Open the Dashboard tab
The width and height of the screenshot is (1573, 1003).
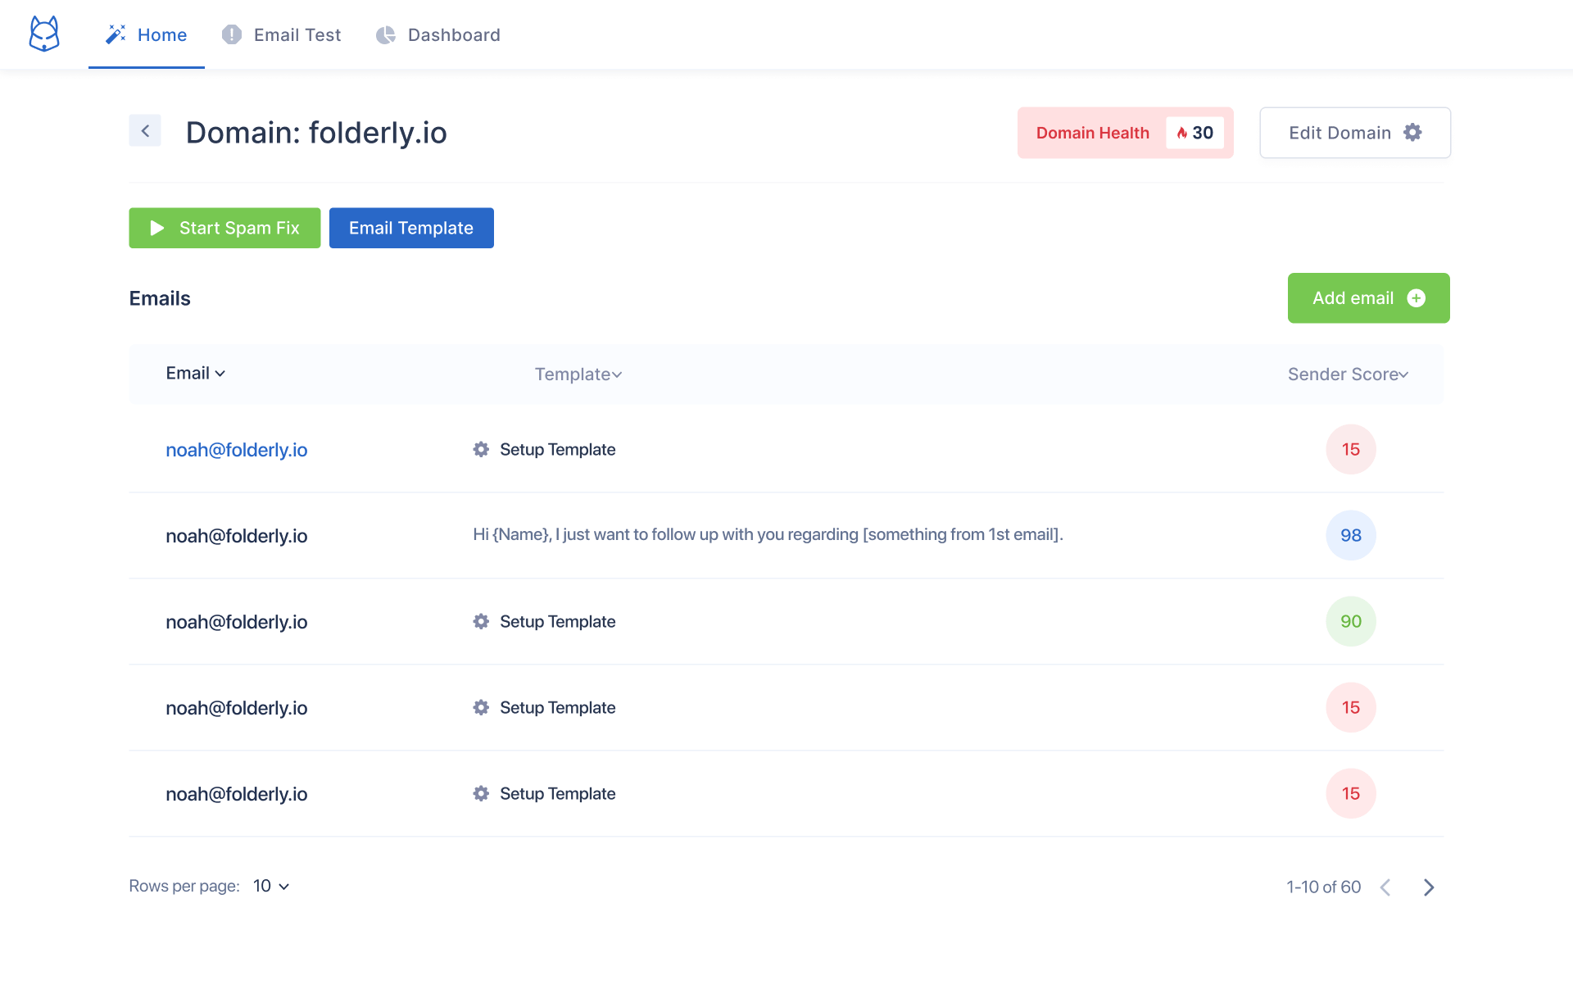438,34
